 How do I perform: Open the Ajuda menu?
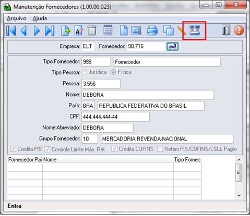40,18
